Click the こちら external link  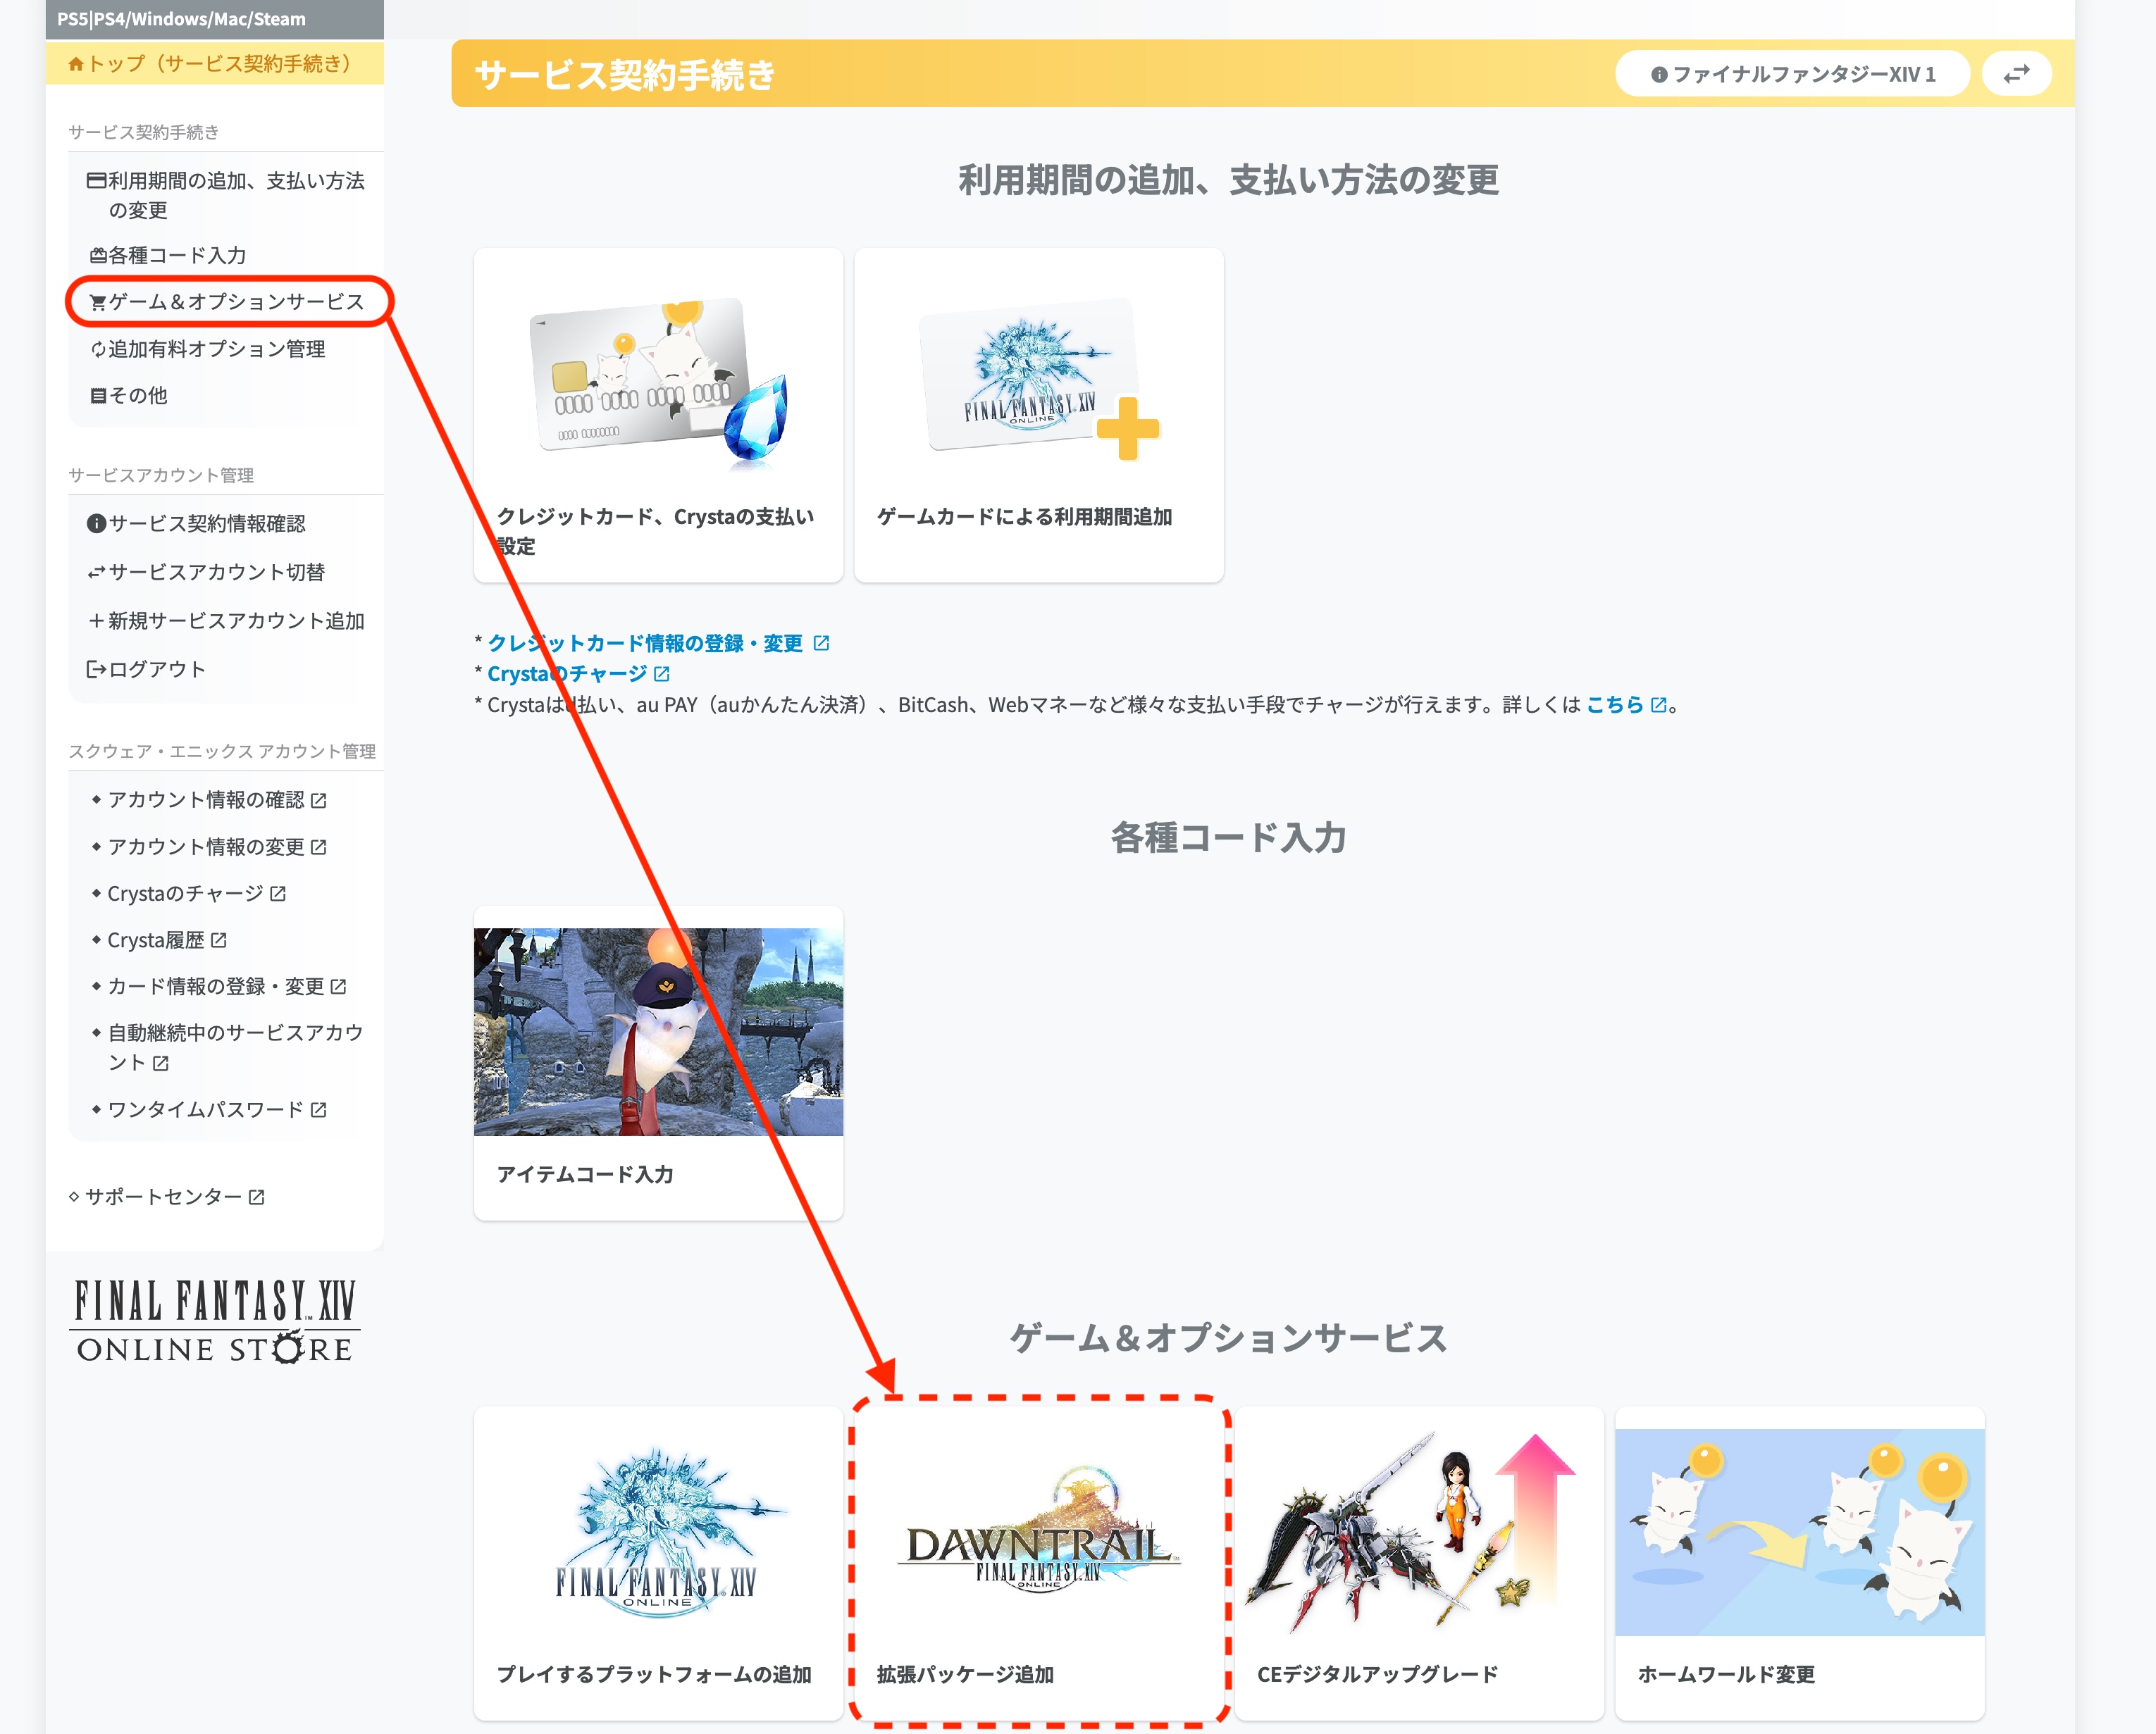tap(1614, 704)
